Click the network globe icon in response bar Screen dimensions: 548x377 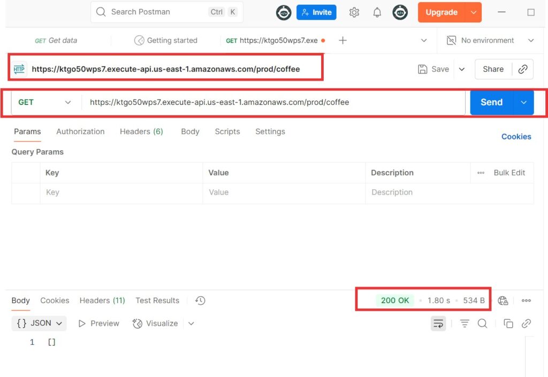(x=503, y=301)
